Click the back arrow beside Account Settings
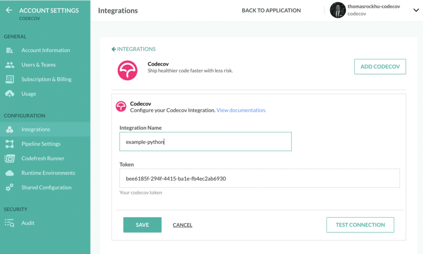This screenshot has height=254, width=423. coord(9,10)
